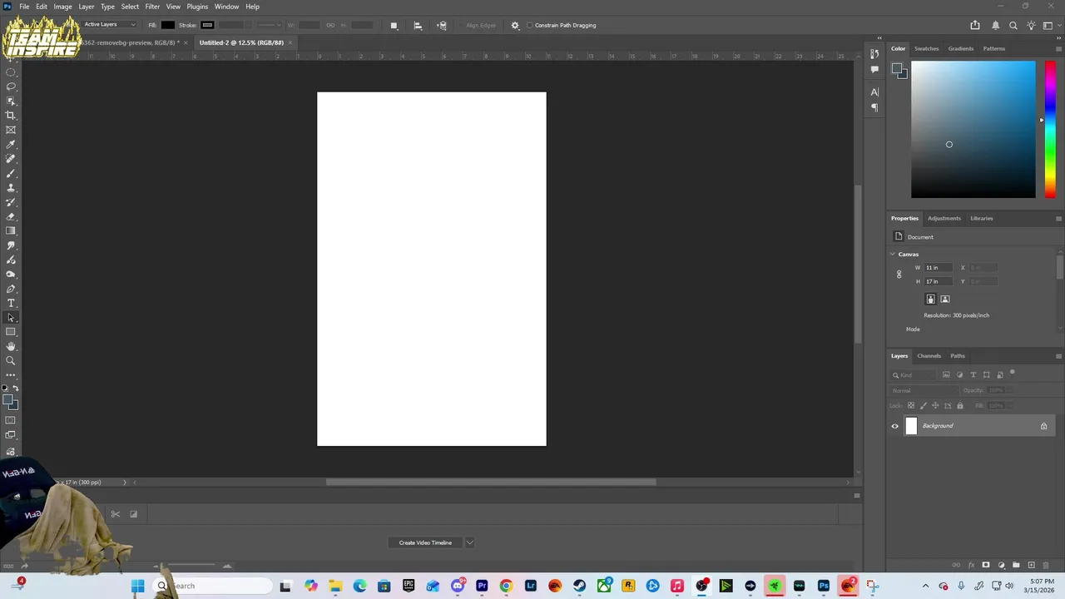Select the Elliptical Marquee tool
The image size is (1065, 599).
(11, 72)
